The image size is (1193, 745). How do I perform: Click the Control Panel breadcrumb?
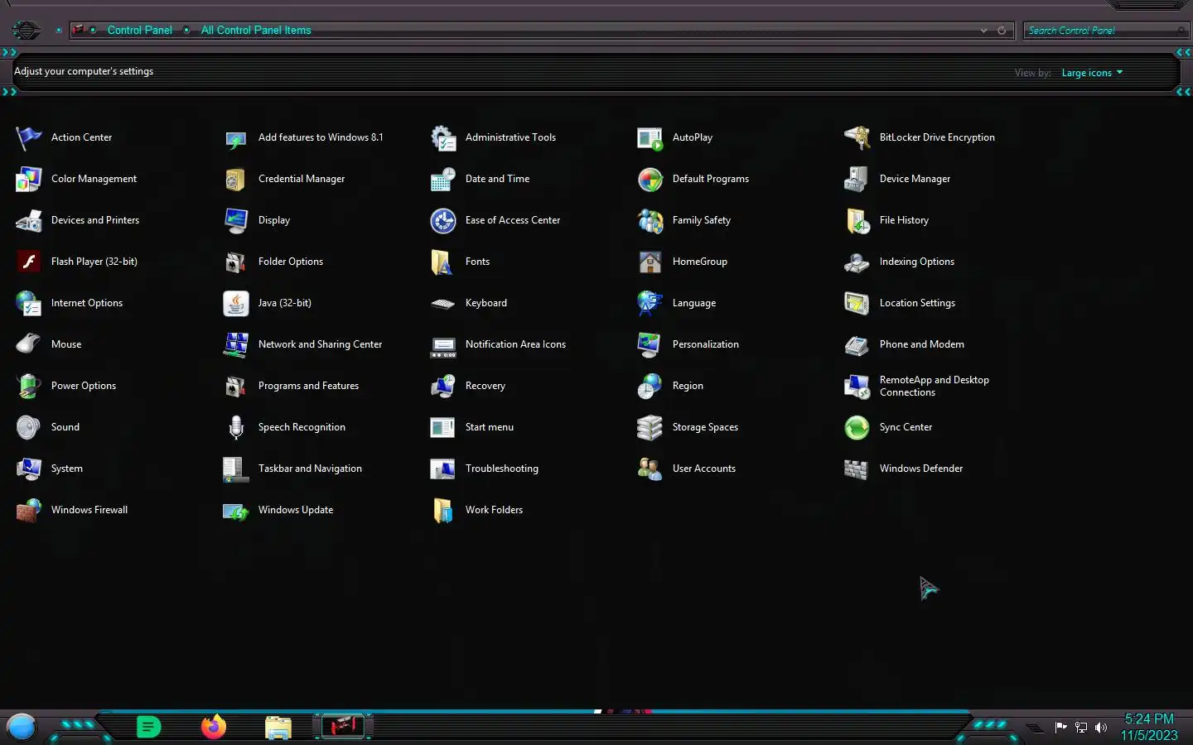pyautogui.click(x=140, y=30)
